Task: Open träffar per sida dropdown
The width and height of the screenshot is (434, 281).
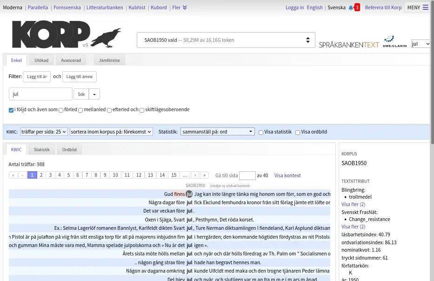Action: pos(44,132)
